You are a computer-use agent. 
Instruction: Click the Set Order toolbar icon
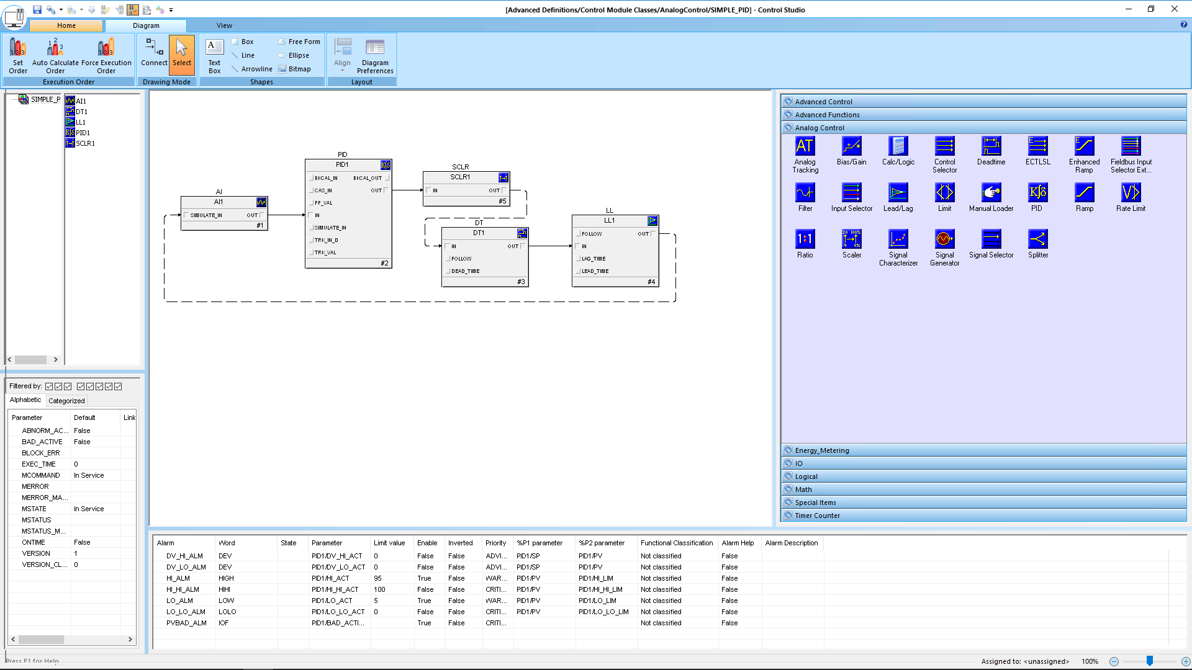coord(18,56)
